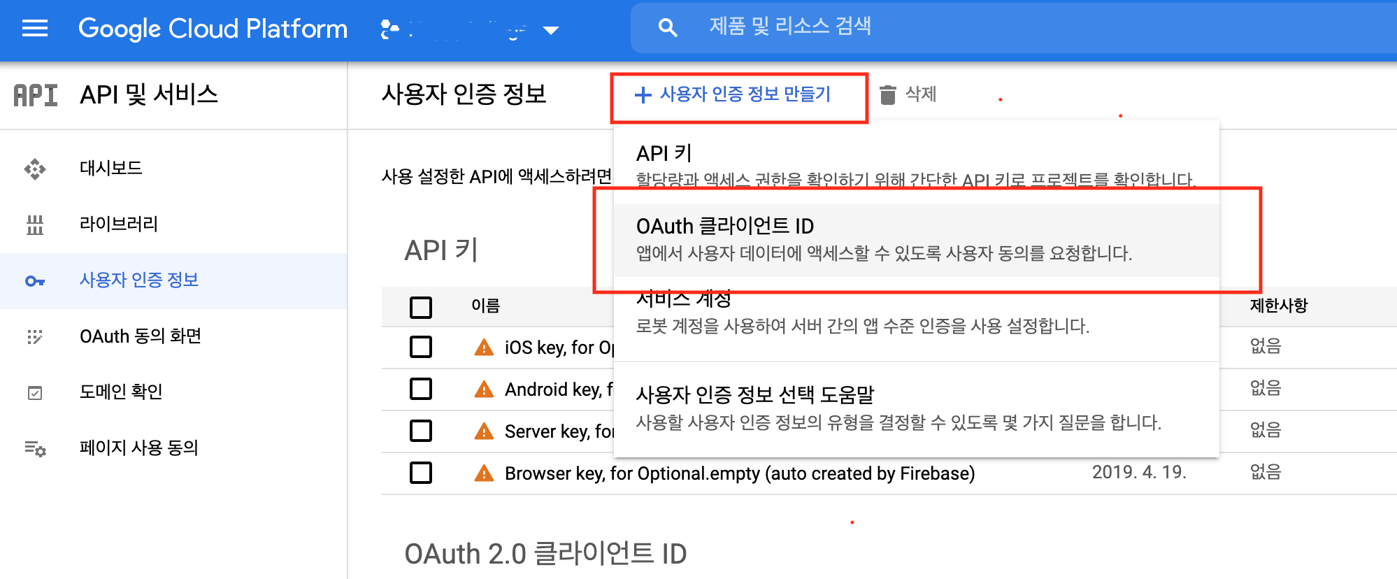This screenshot has height=579, width=1397.
Task: Click the OAuth 동의 화면 sidebar icon
Action: click(35, 337)
